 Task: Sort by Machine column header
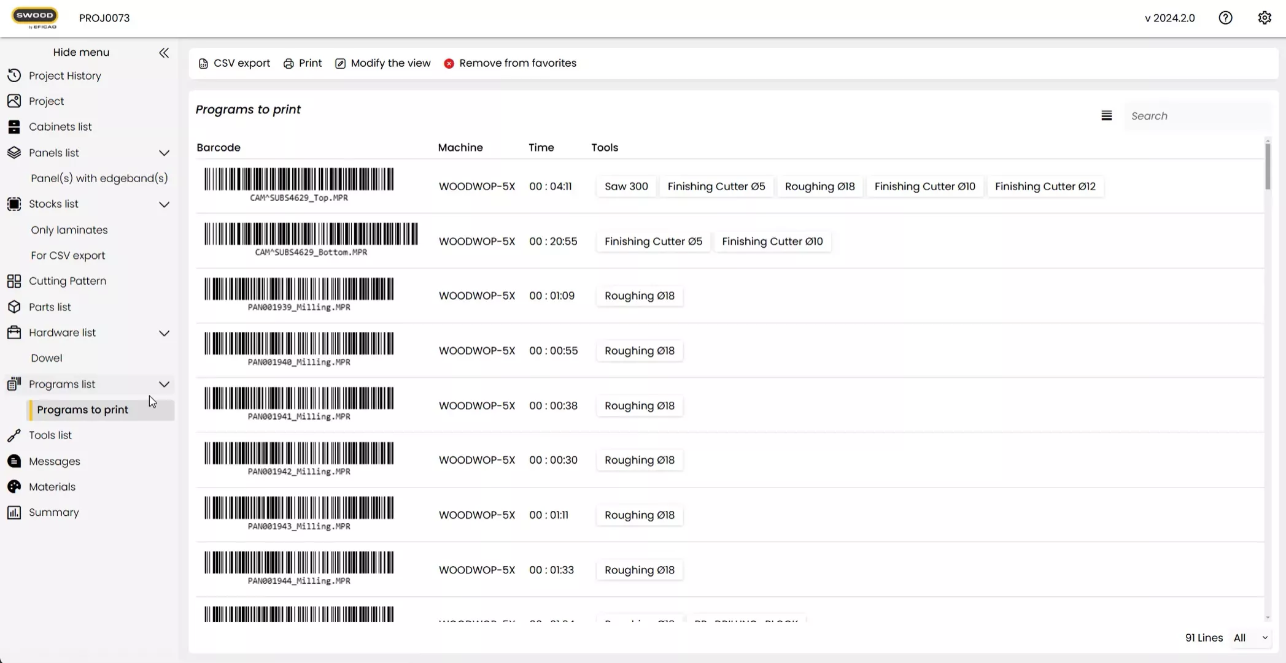(x=460, y=147)
